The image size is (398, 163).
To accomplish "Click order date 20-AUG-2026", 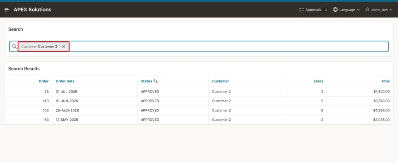I will tap(67, 110).
